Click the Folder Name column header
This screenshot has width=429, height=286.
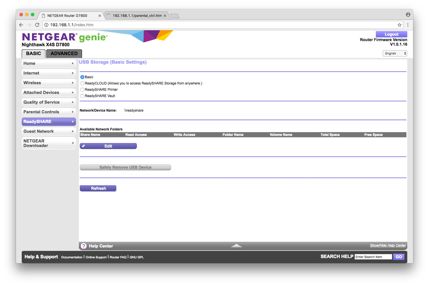(x=233, y=135)
